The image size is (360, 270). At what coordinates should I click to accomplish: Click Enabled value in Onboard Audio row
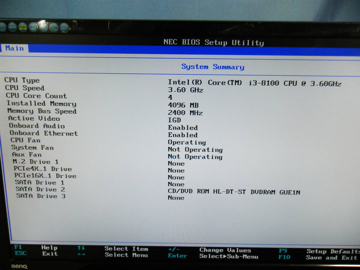(x=183, y=127)
